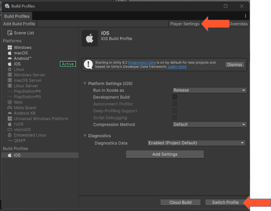Open the Compression Method dropdown
The width and height of the screenshot is (271, 211).
pos(209,124)
